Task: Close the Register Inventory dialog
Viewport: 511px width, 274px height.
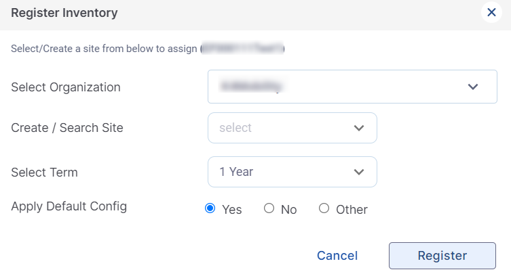Action: click(x=491, y=12)
